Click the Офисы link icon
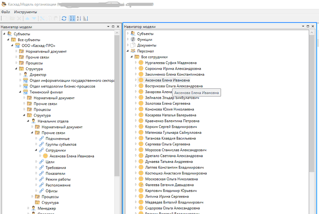319x214 pixels. [x=41, y=191]
